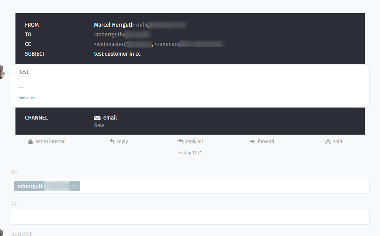Click the CHANNEL header label
The height and width of the screenshot is (236, 380).
coord(36,118)
